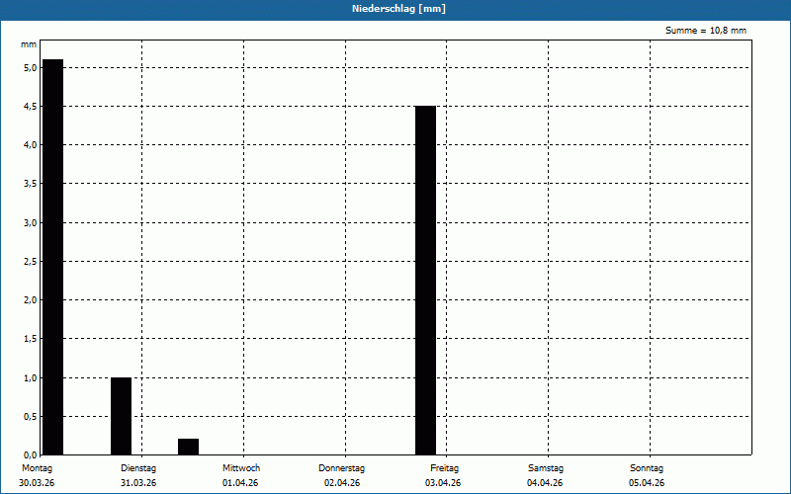Click the small Mittwoch precipitation bar

(188, 447)
